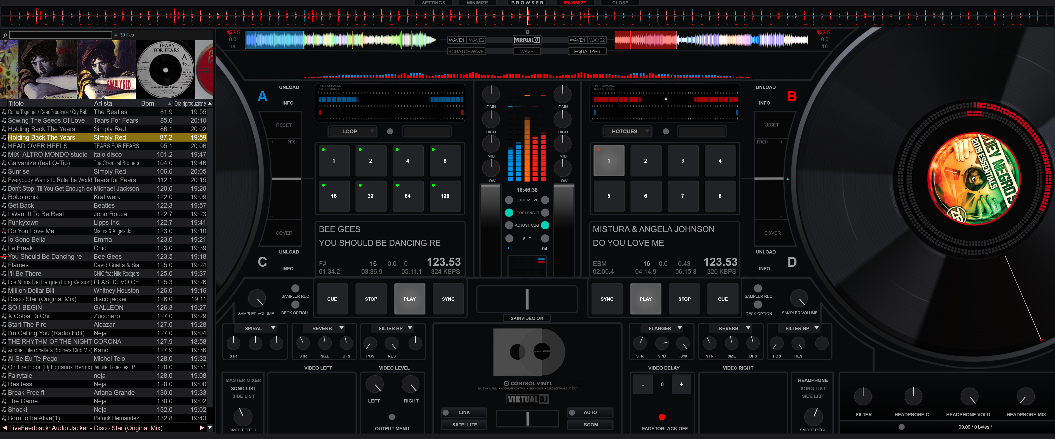Open the gear icon above VirtualDJ logo
This screenshot has height=439, width=1055.
tap(527, 32)
